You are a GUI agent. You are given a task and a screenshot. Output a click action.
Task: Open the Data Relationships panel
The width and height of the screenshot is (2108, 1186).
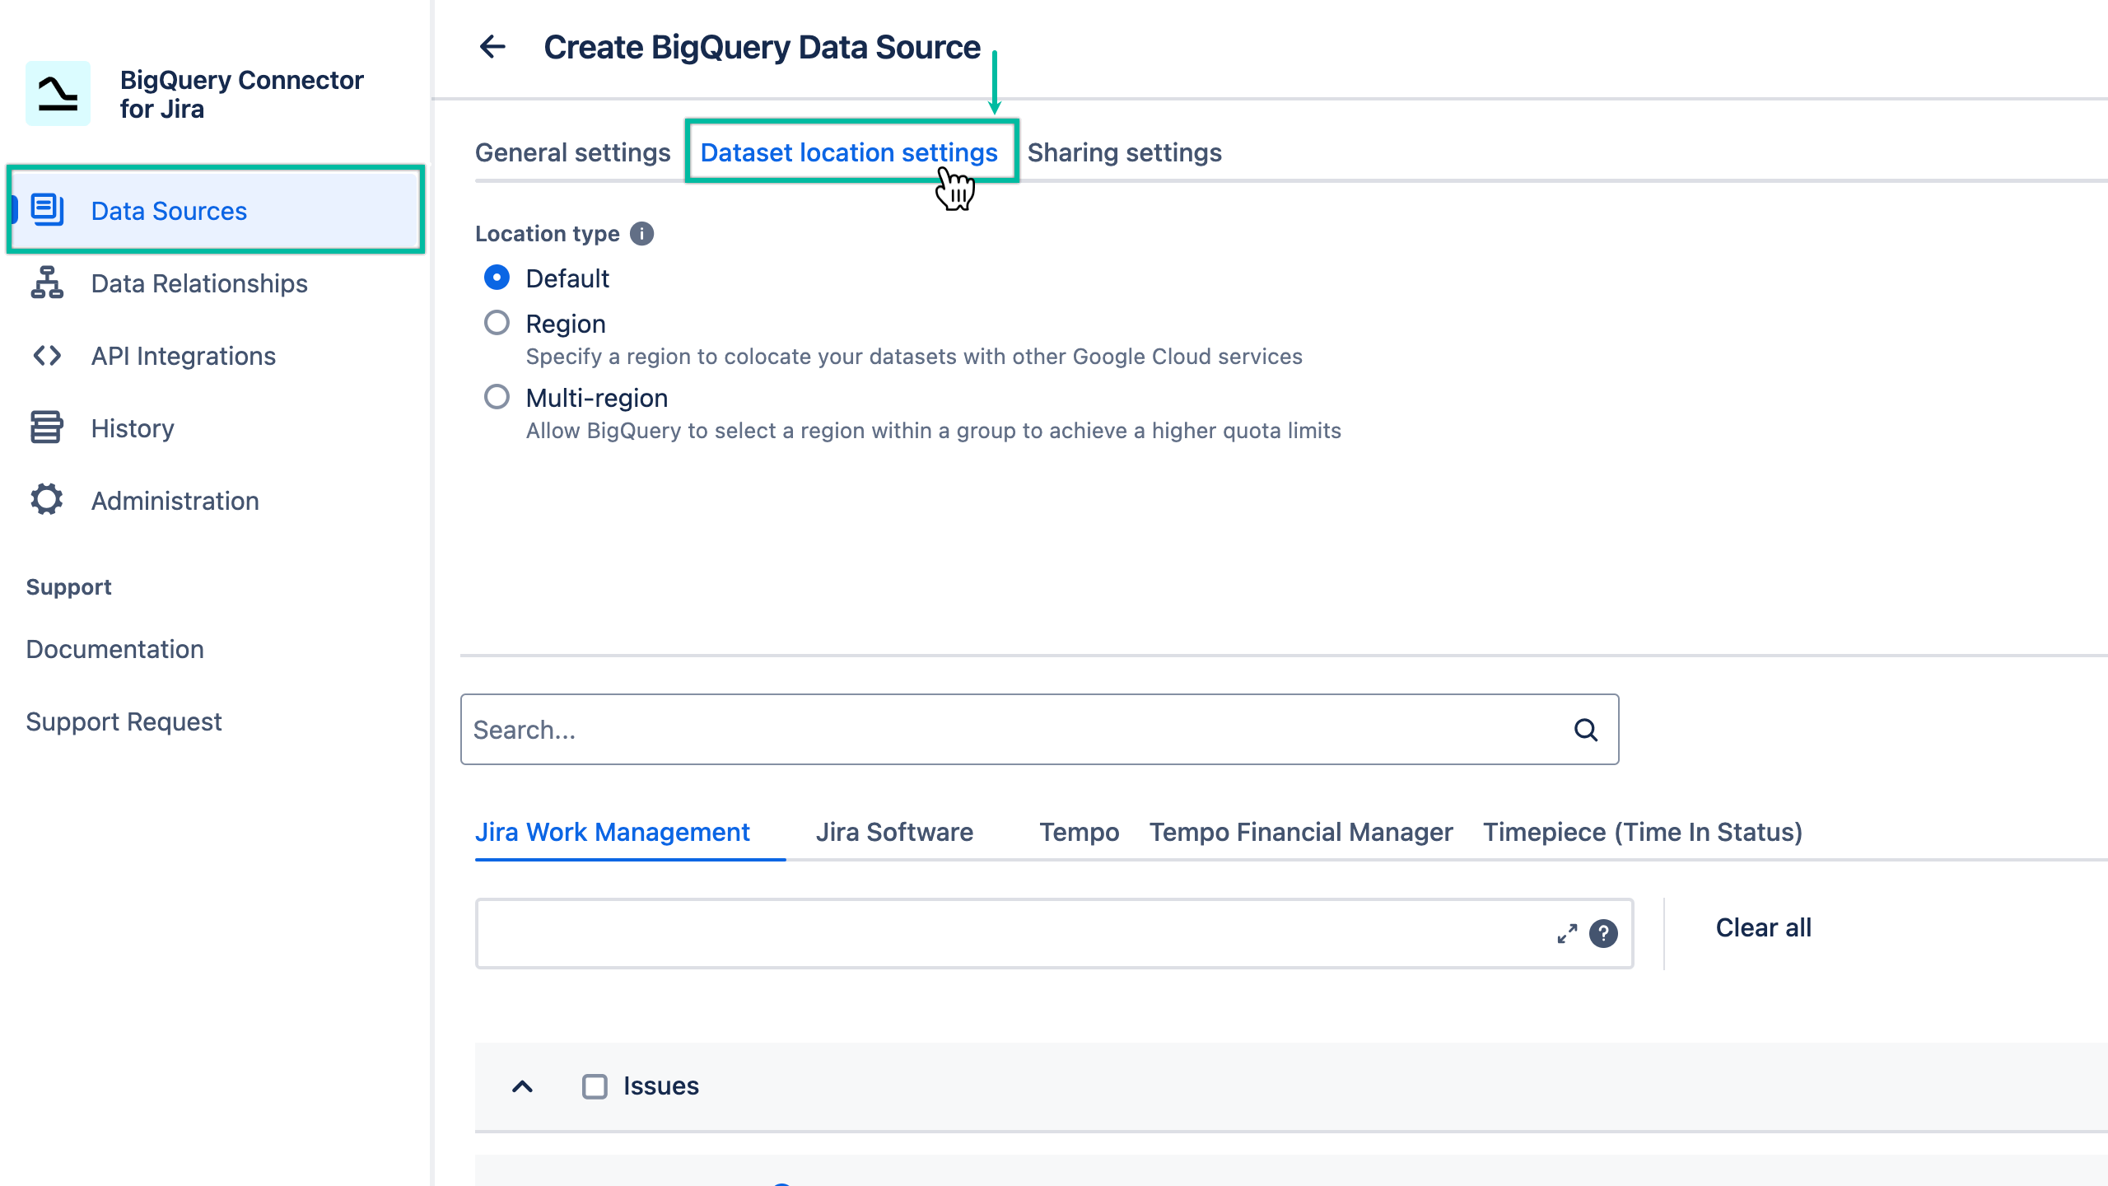point(199,283)
